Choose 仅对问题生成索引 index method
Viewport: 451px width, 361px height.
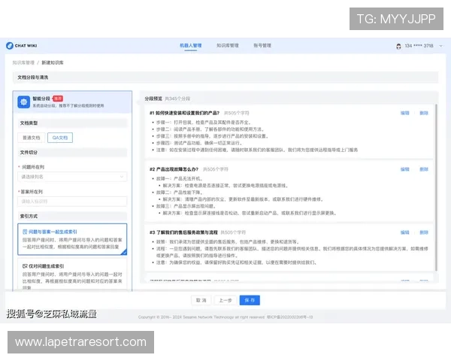[x=72, y=275]
